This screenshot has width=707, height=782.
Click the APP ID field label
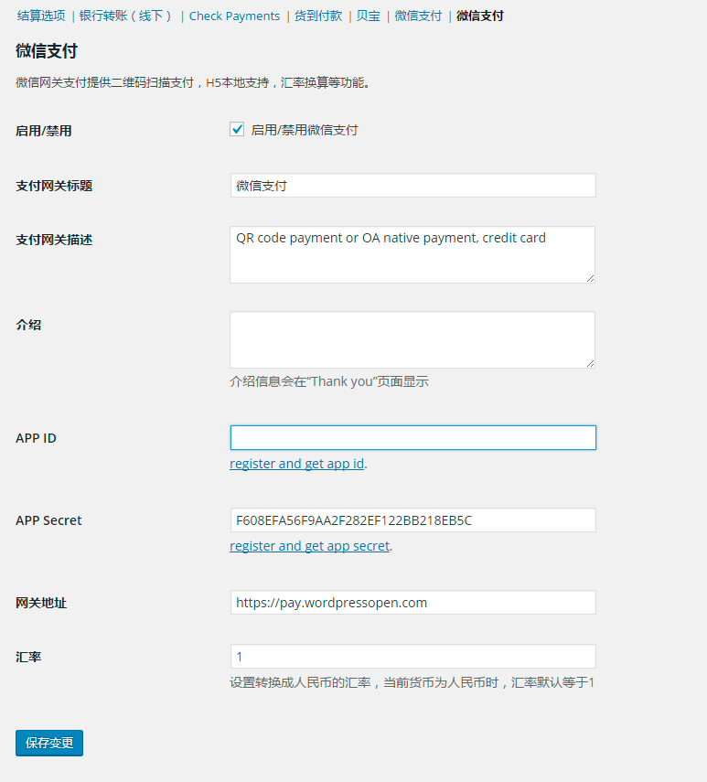[x=36, y=438]
